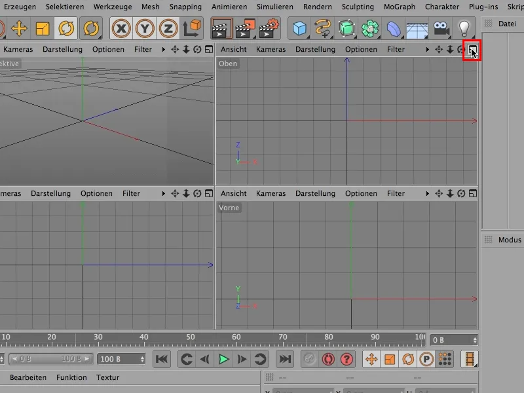Select the Scale tool in the top toolbar
The height and width of the screenshot is (393, 524).
43,28
